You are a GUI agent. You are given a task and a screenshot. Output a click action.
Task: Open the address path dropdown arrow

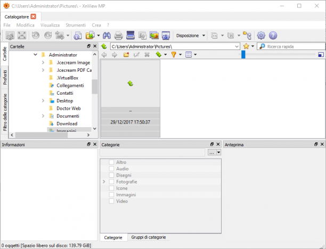pos(237,46)
